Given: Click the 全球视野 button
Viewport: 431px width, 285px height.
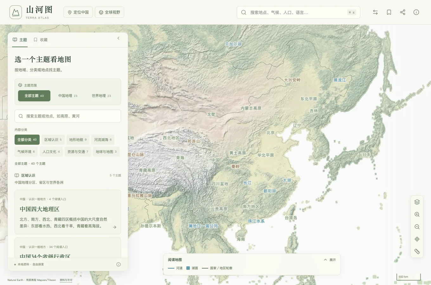Looking at the screenshot, I should [109, 12].
